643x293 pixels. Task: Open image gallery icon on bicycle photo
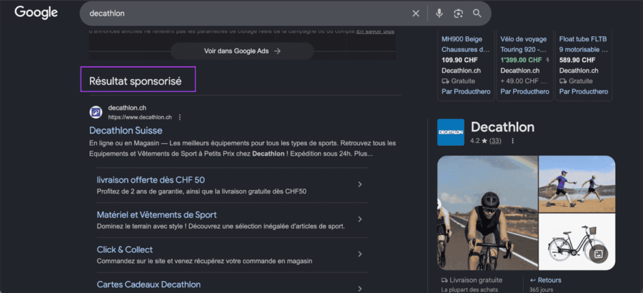click(x=598, y=253)
